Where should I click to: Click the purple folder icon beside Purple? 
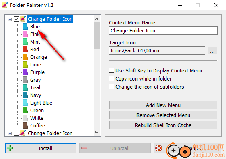click(25, 72)
